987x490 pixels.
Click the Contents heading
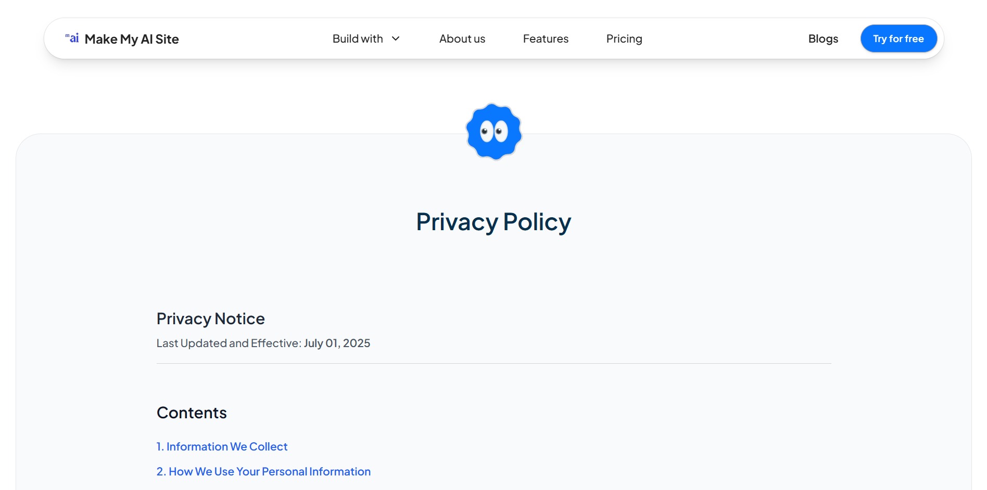pos(192,413)
